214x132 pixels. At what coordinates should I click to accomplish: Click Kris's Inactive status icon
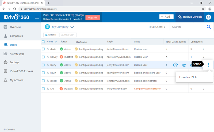[61, 89]
